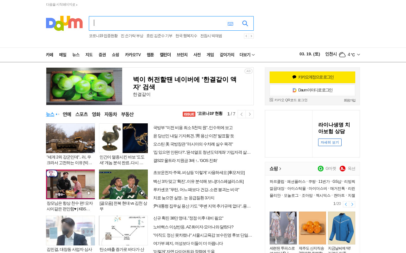Go to previous shopping page arrow

click(346, 204)
